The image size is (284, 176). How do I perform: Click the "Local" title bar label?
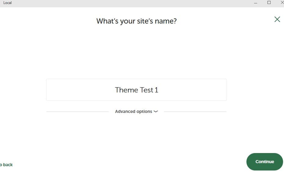pos(7,3)
